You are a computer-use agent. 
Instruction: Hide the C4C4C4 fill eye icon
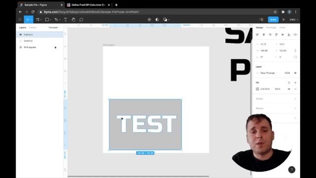[289, 89]
